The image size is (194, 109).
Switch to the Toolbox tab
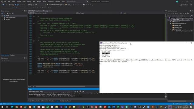[x=12, y=55]
